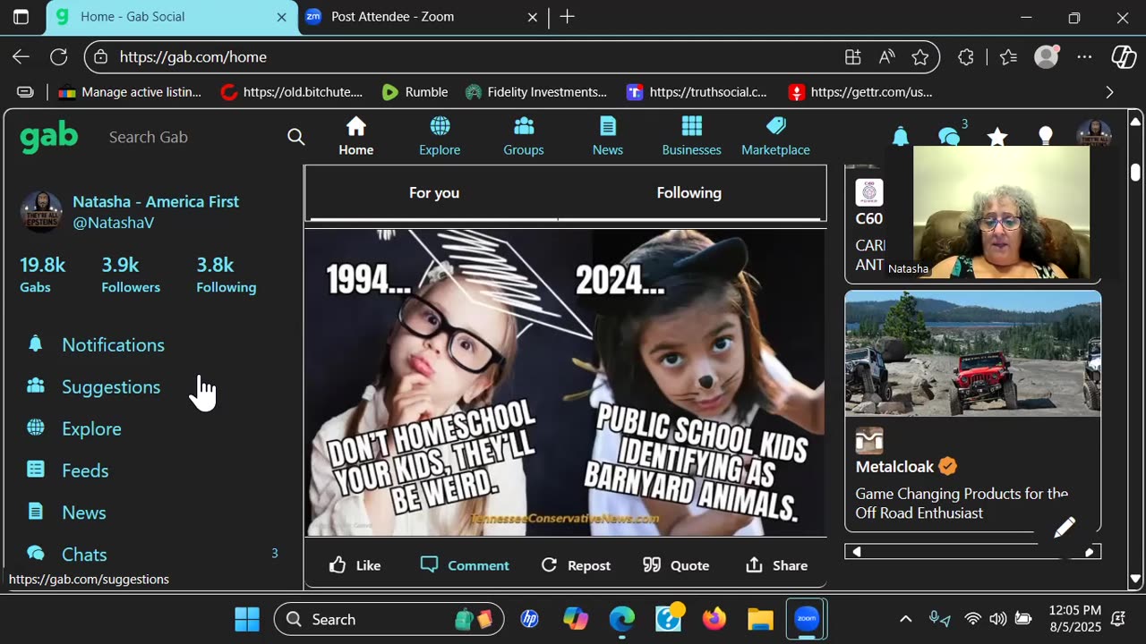Open Marketplace in the top navigation
1146x644 pixels.
(x=775, y=137)
